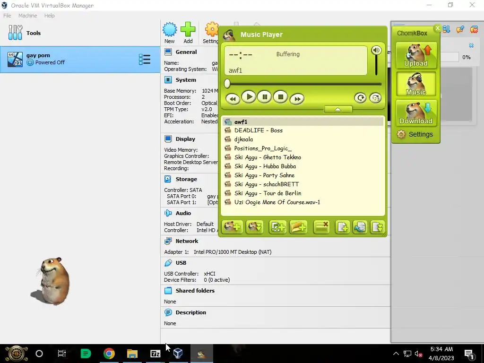Select Ski Aggu - schachBRETT

pyautogui.click(x=303, y=184)
